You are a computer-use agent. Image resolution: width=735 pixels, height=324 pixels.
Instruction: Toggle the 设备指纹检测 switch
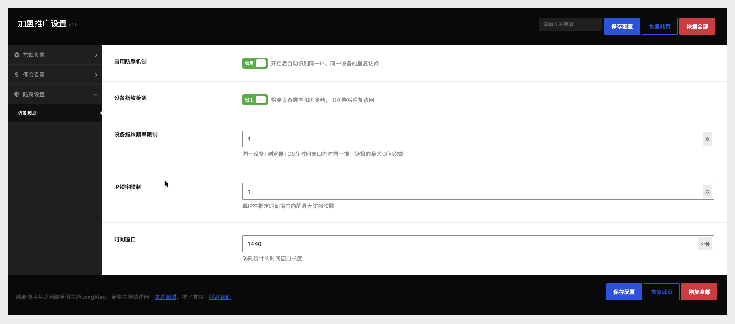(255, 100)
